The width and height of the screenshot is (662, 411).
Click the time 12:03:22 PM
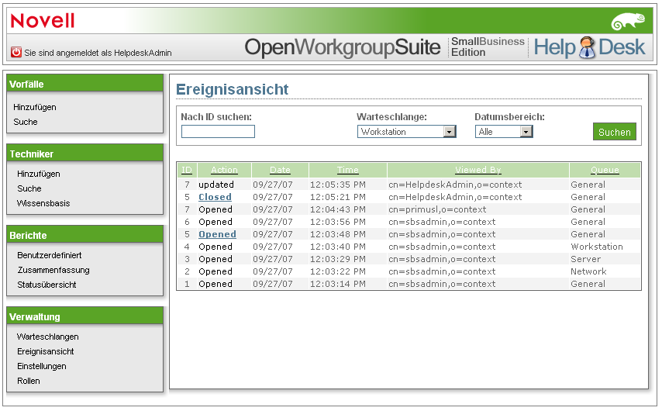[x=338, y=271]
